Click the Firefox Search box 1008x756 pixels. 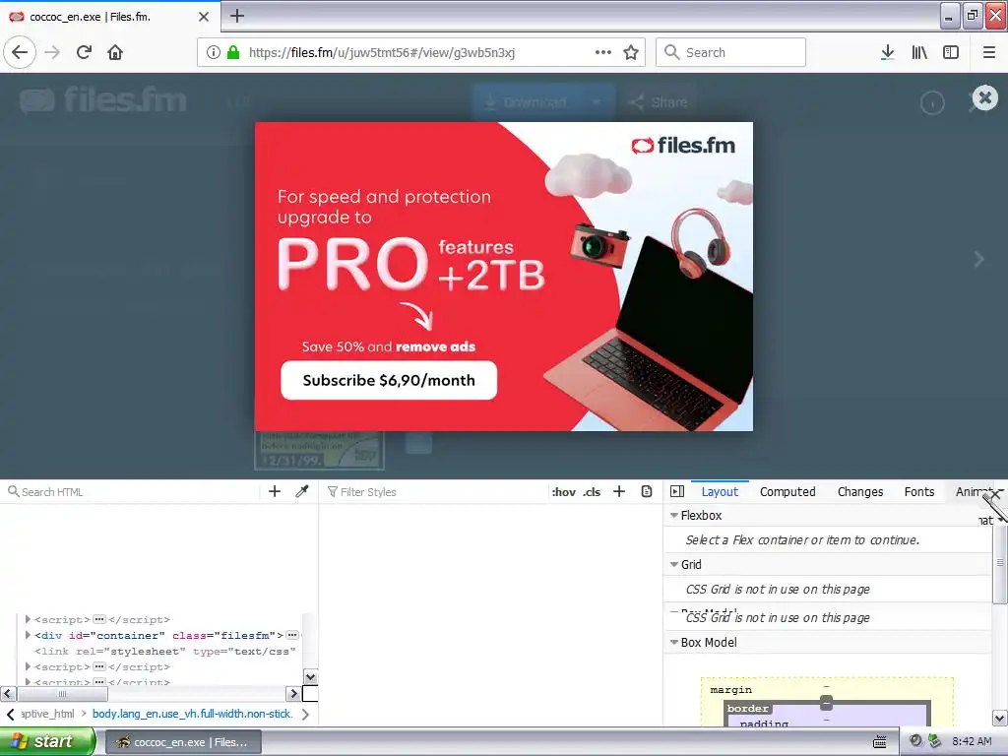731,52
